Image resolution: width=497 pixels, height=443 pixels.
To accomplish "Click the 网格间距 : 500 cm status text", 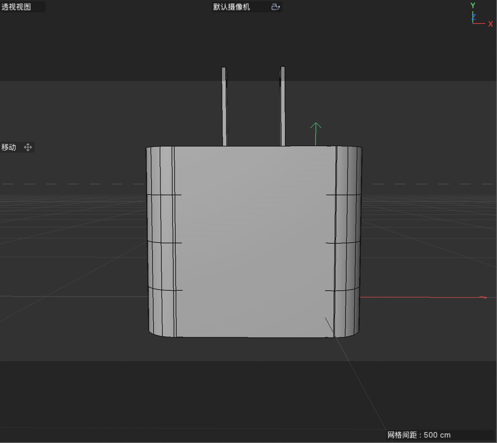I will point(418,435).
